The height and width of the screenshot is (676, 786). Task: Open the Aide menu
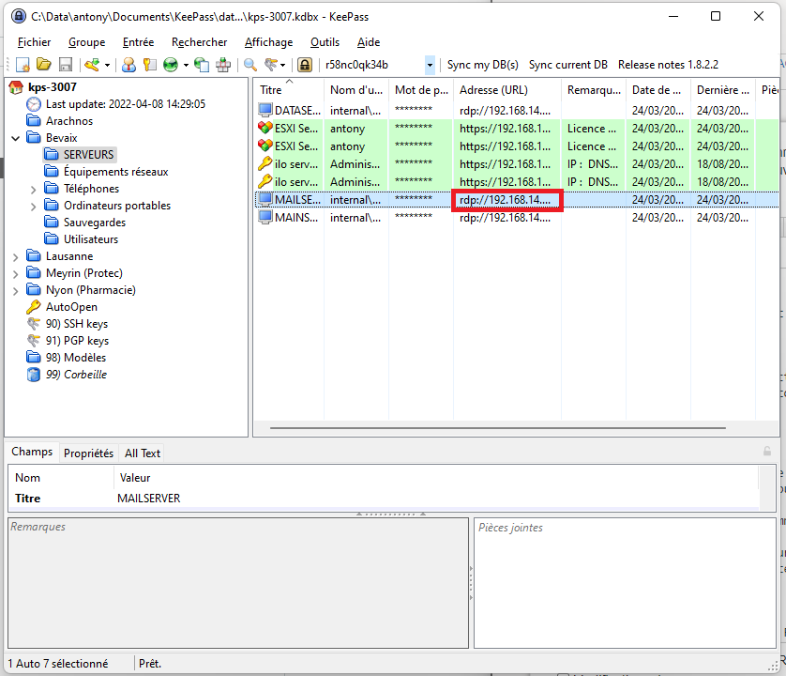click(x=369, y=42)
